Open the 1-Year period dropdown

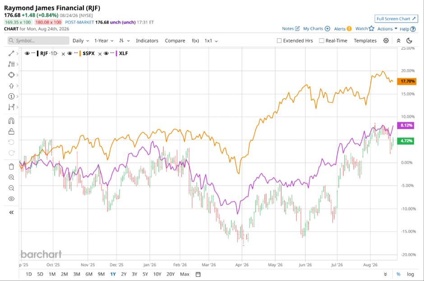[x=104, y=41]
